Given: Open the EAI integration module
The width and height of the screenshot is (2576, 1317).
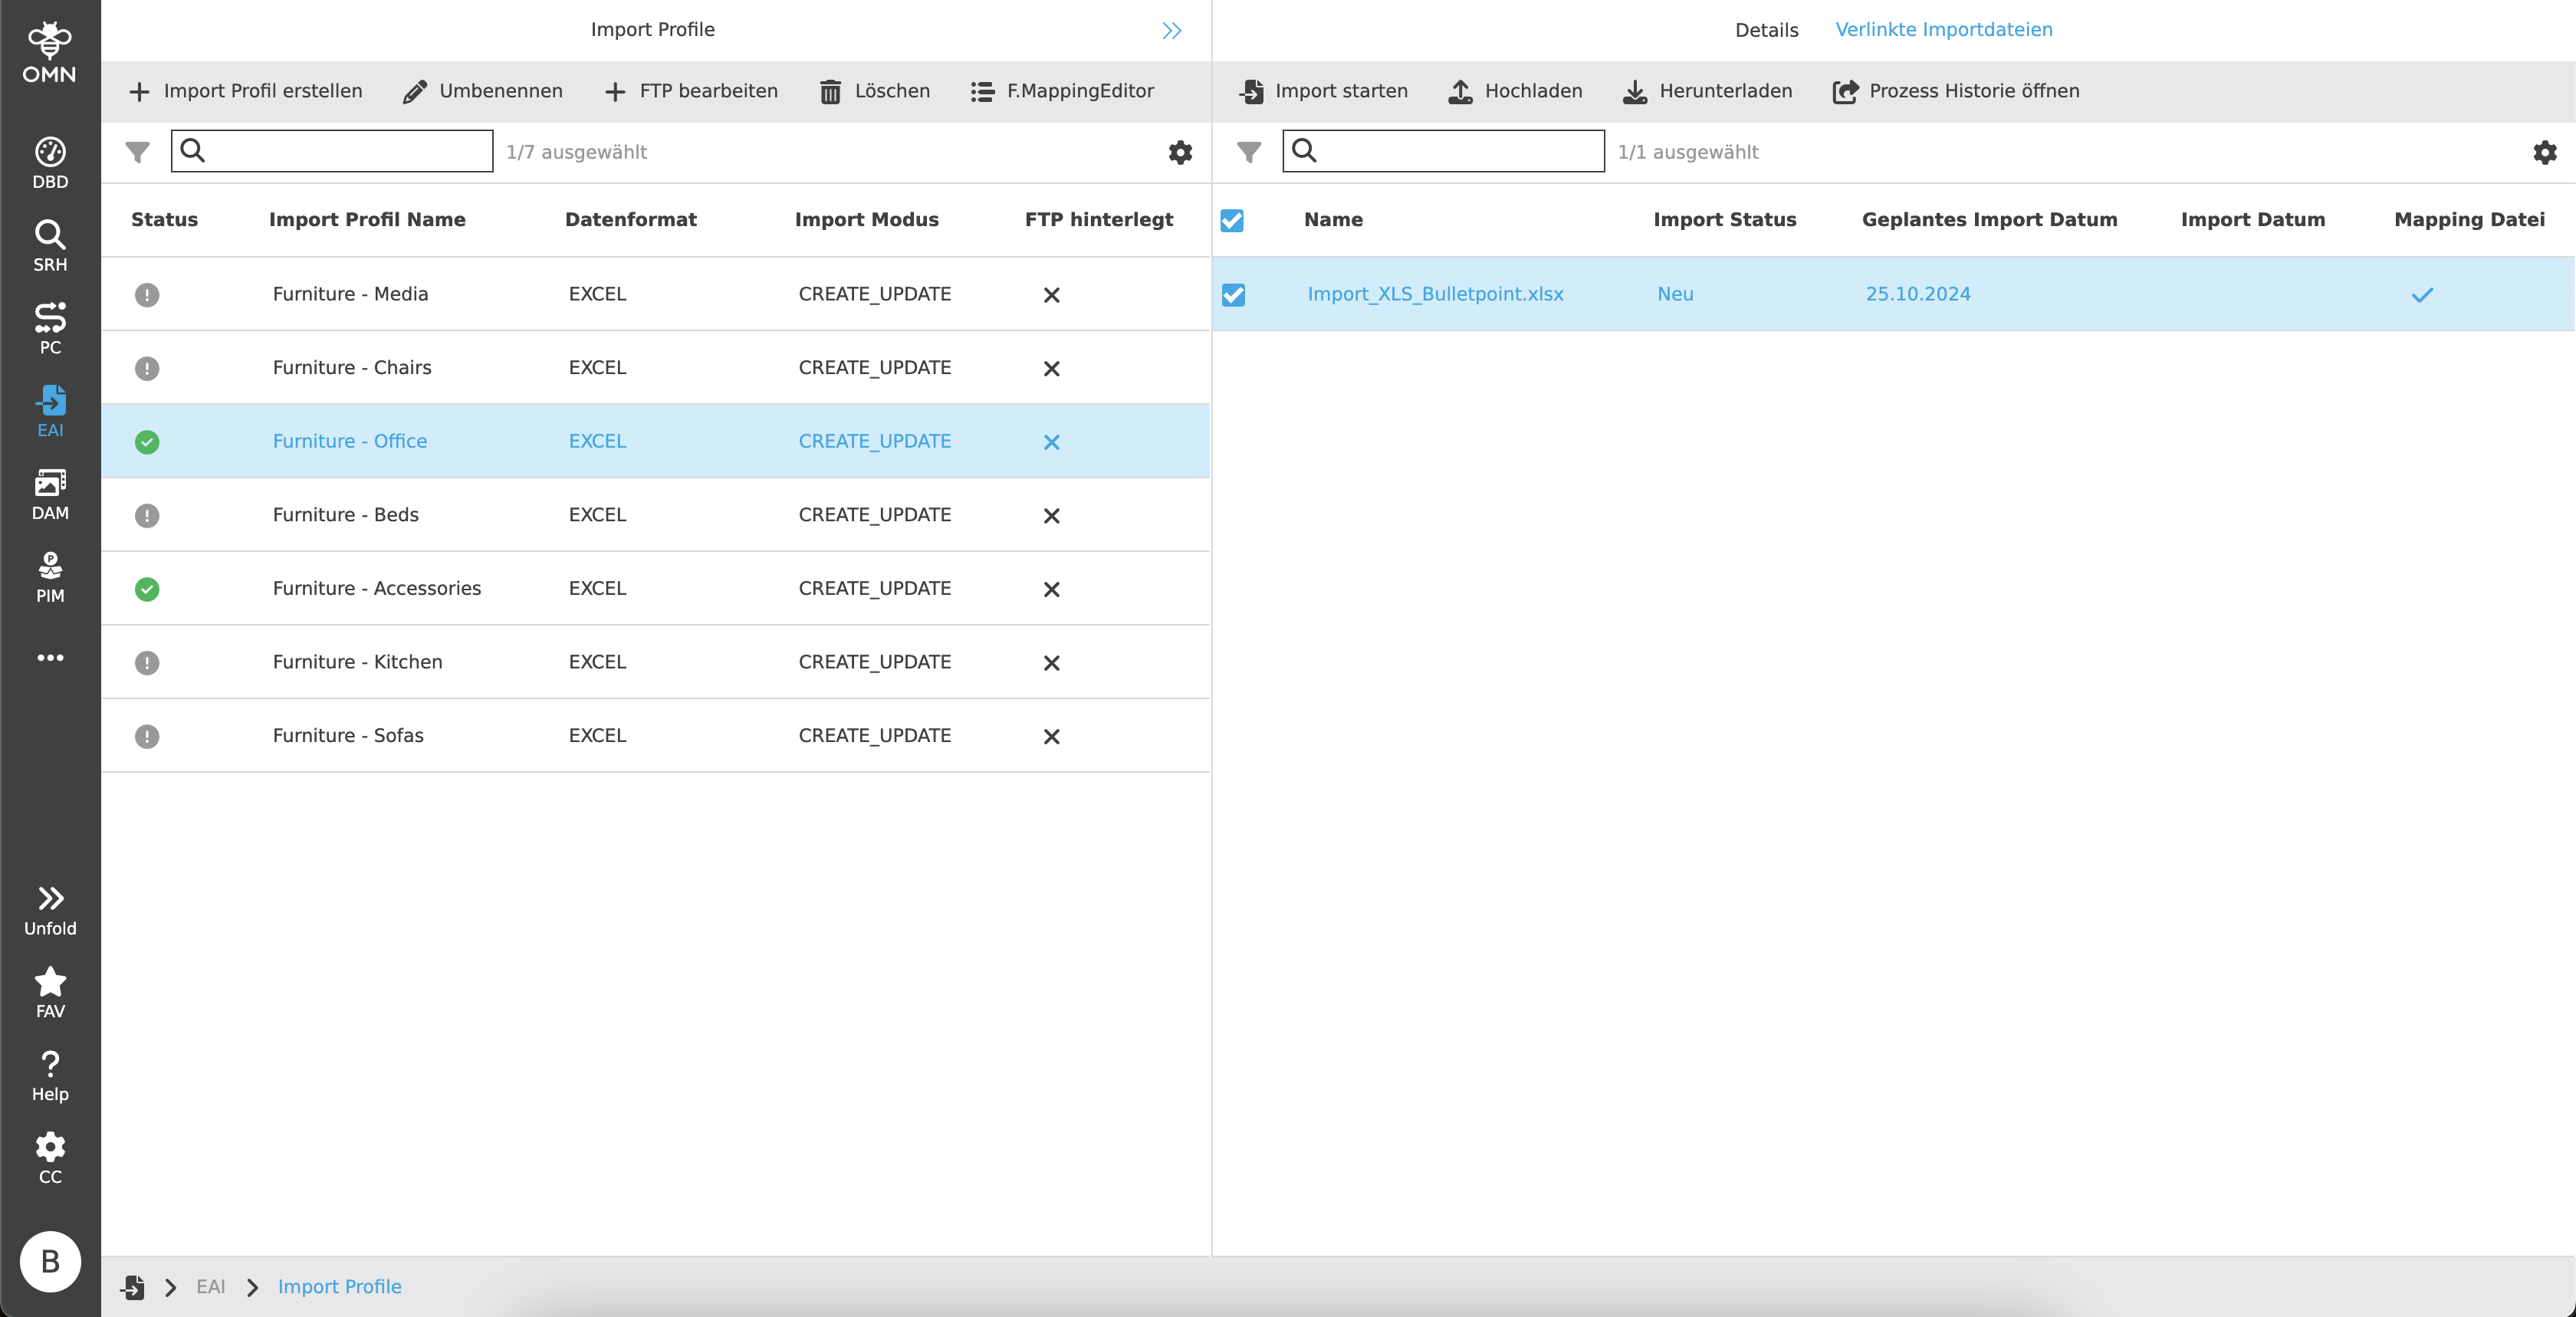Looking at the screenshot, I should [49, 409].
